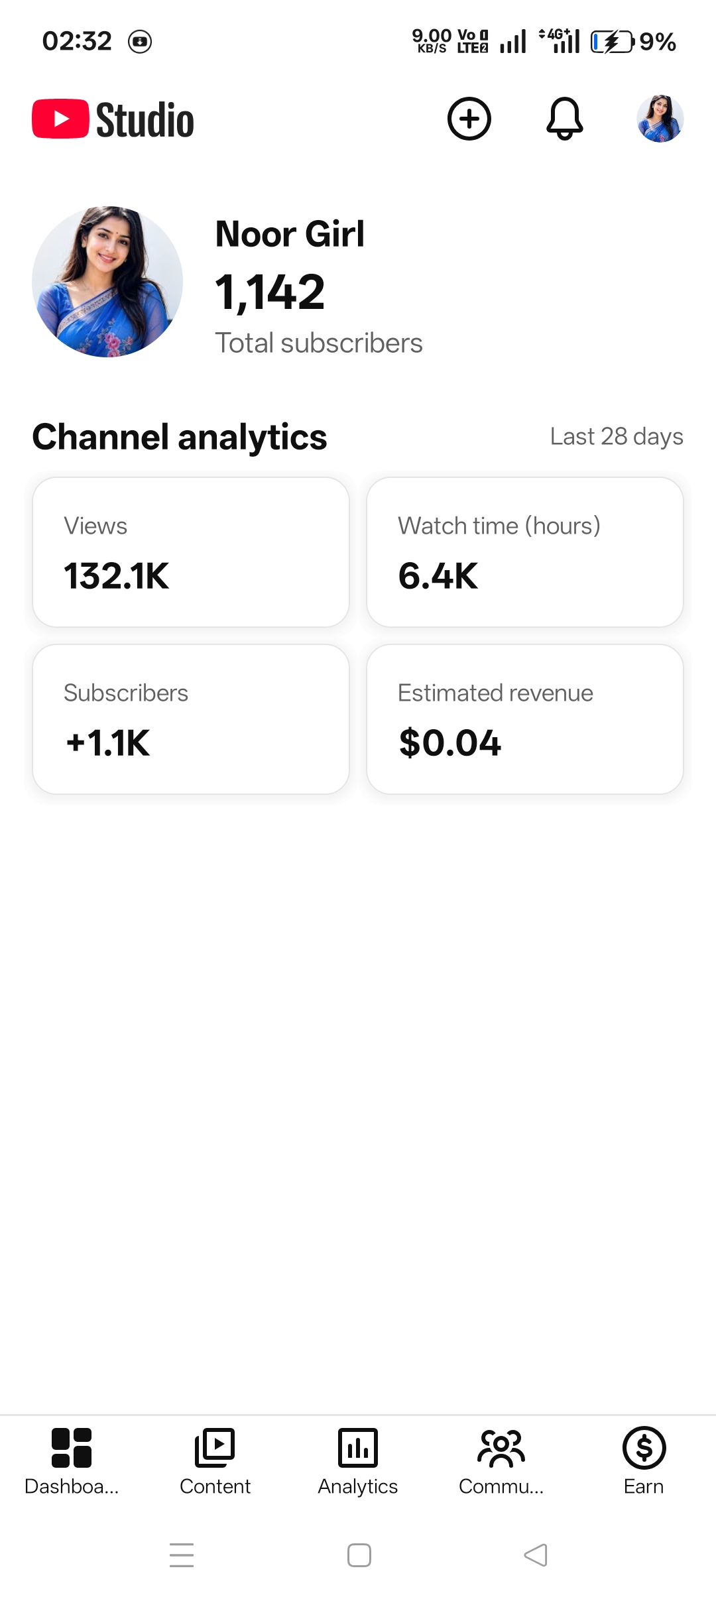
Task: Tap the Noor Girl channel name
Action: [290, 234]
